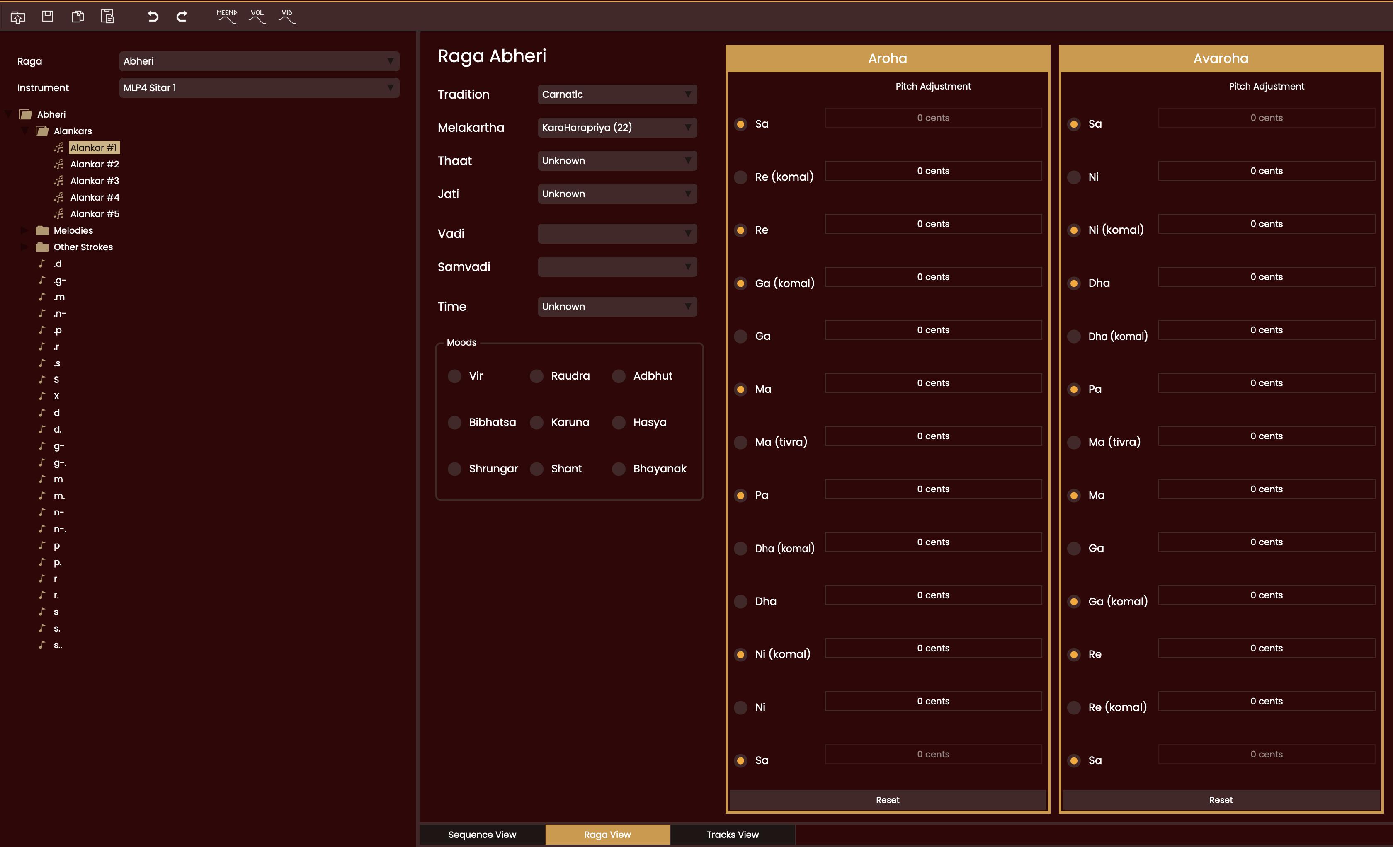Open the Instrument dropdown showing MLP4 Sitar 1

pyautogui.click(x=260, y=87)
